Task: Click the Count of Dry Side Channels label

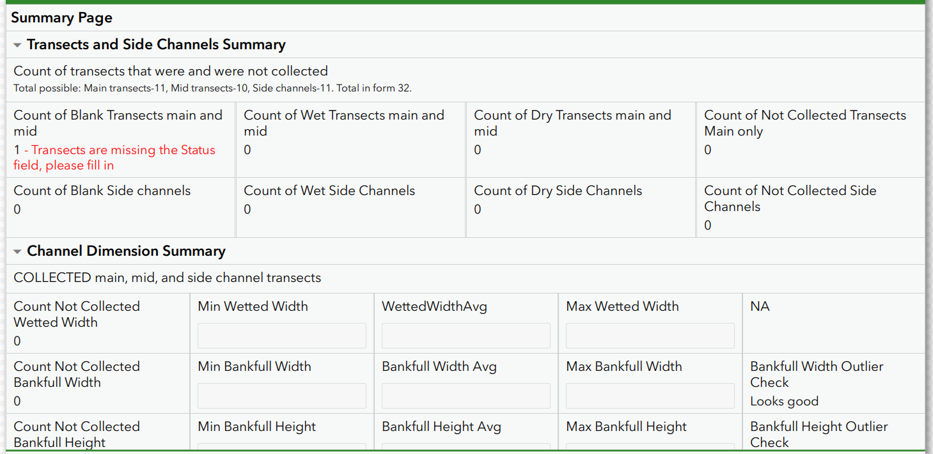Action: point(558,191)
